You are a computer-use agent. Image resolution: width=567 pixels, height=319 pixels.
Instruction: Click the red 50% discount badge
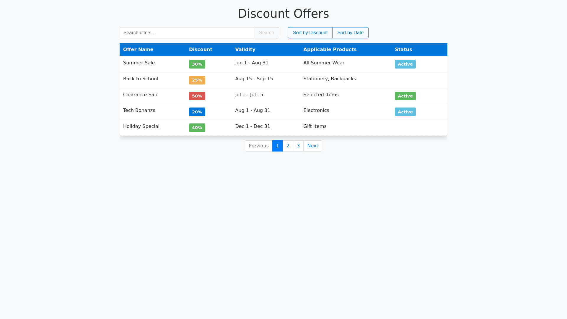coord(197,96)
